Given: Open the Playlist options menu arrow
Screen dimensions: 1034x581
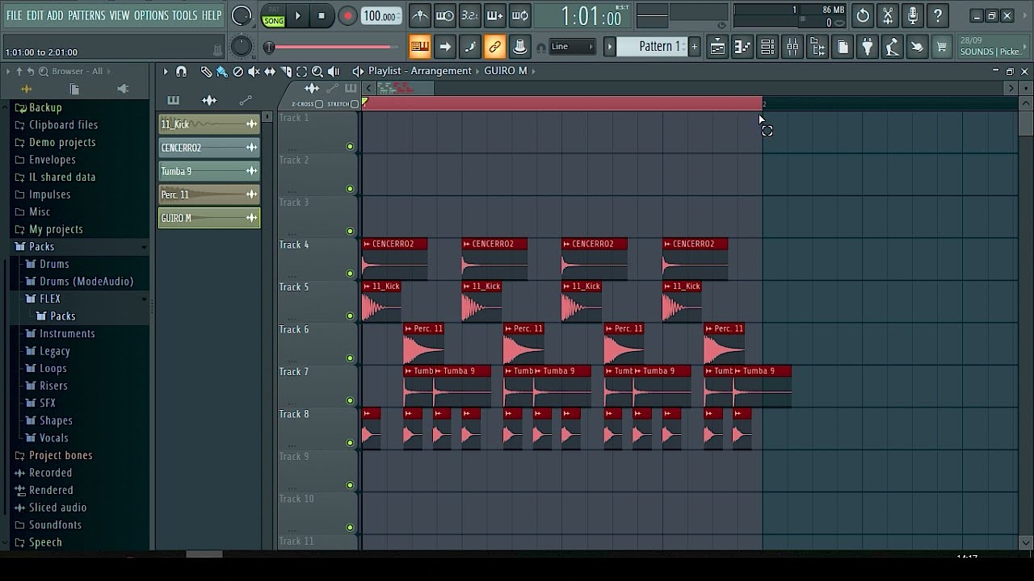Looking at the screenshot, I should coord(166,72).
